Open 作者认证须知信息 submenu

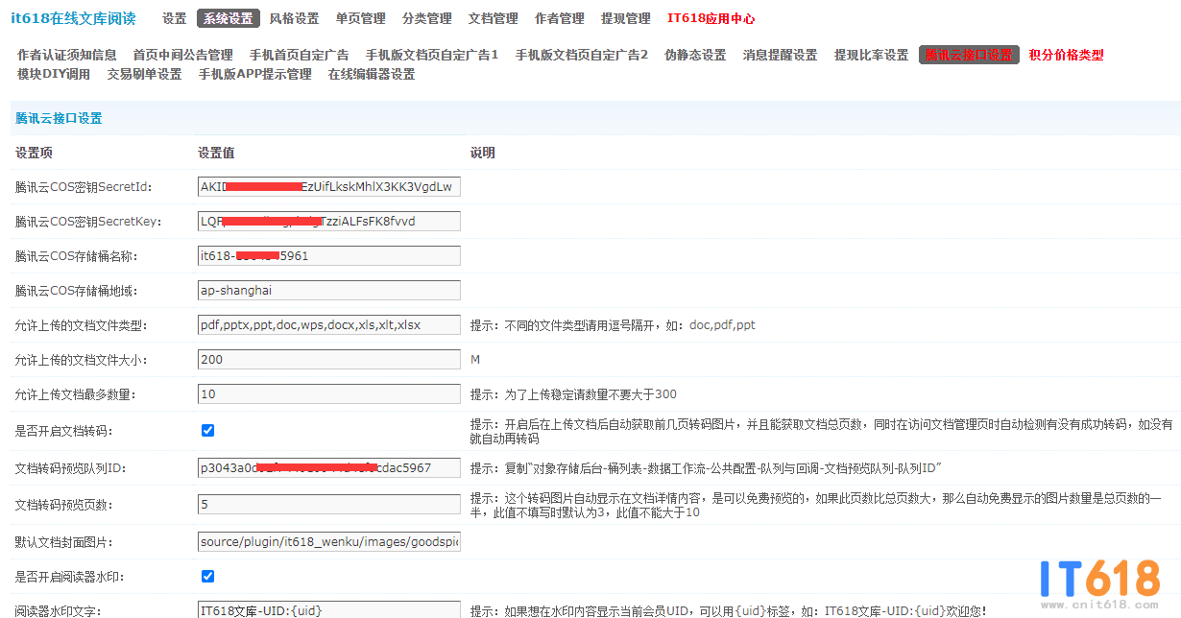(x=67, y=55)
